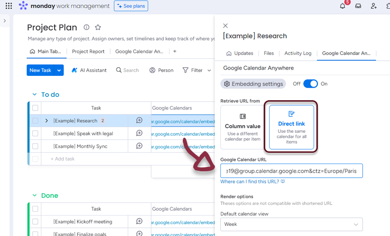Select all tasks in To do group
Image resolution: width=390 pixels, height=236 pixels.
click(x=35, y=108)
